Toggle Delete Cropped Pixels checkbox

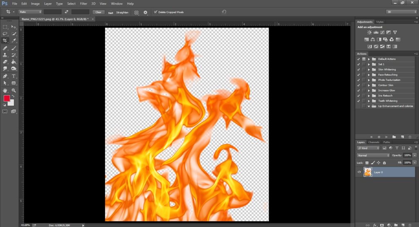155,12
